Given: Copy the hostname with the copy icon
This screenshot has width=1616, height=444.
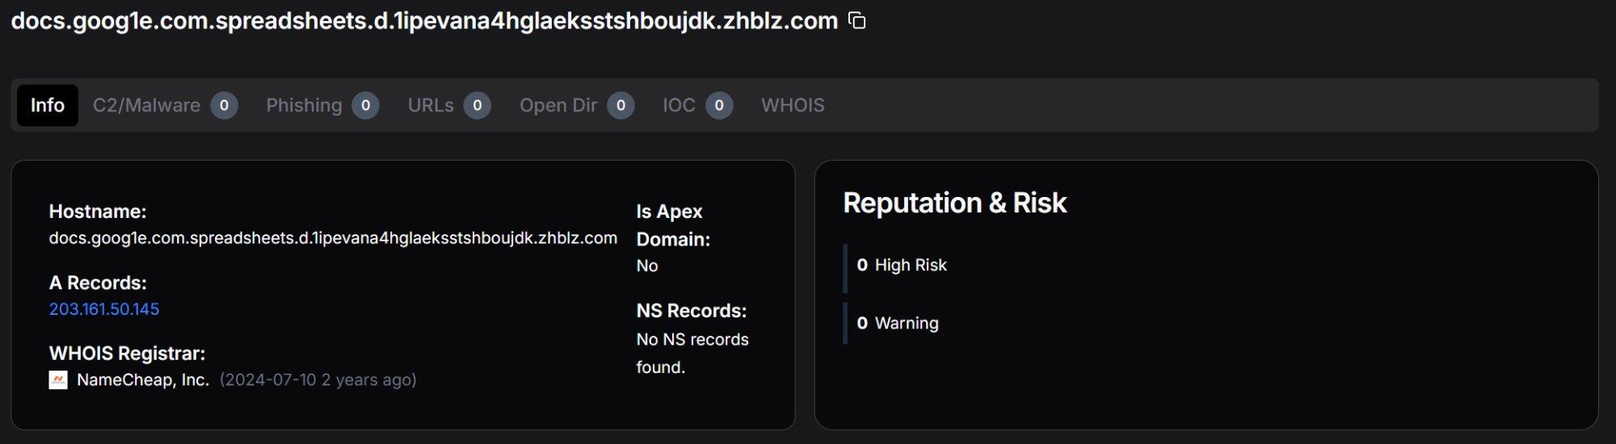Looking at the screenshot, I should click(857, 21).
